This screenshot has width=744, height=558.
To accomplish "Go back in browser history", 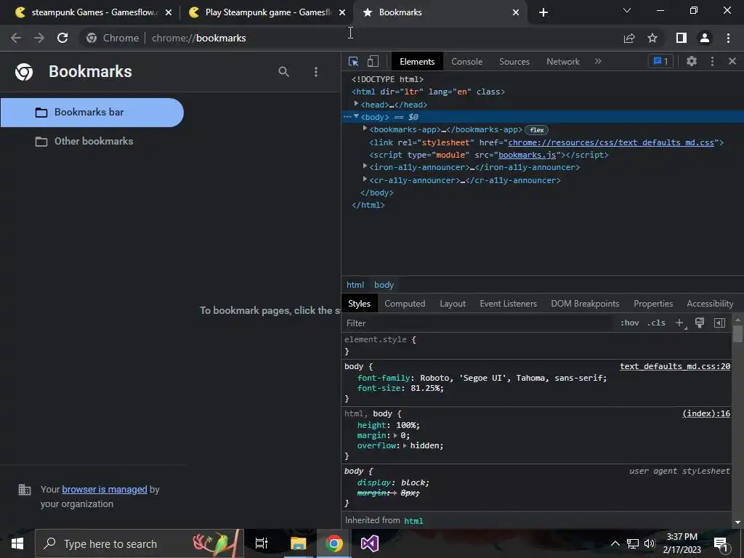I will tap(16, 38).
